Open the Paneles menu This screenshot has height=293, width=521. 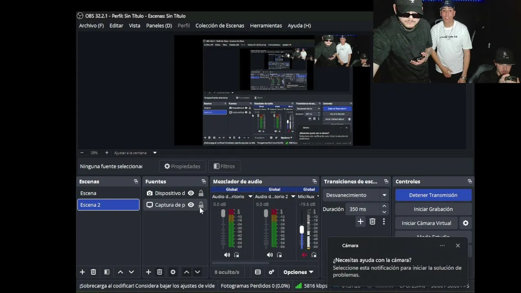point(159,25)
